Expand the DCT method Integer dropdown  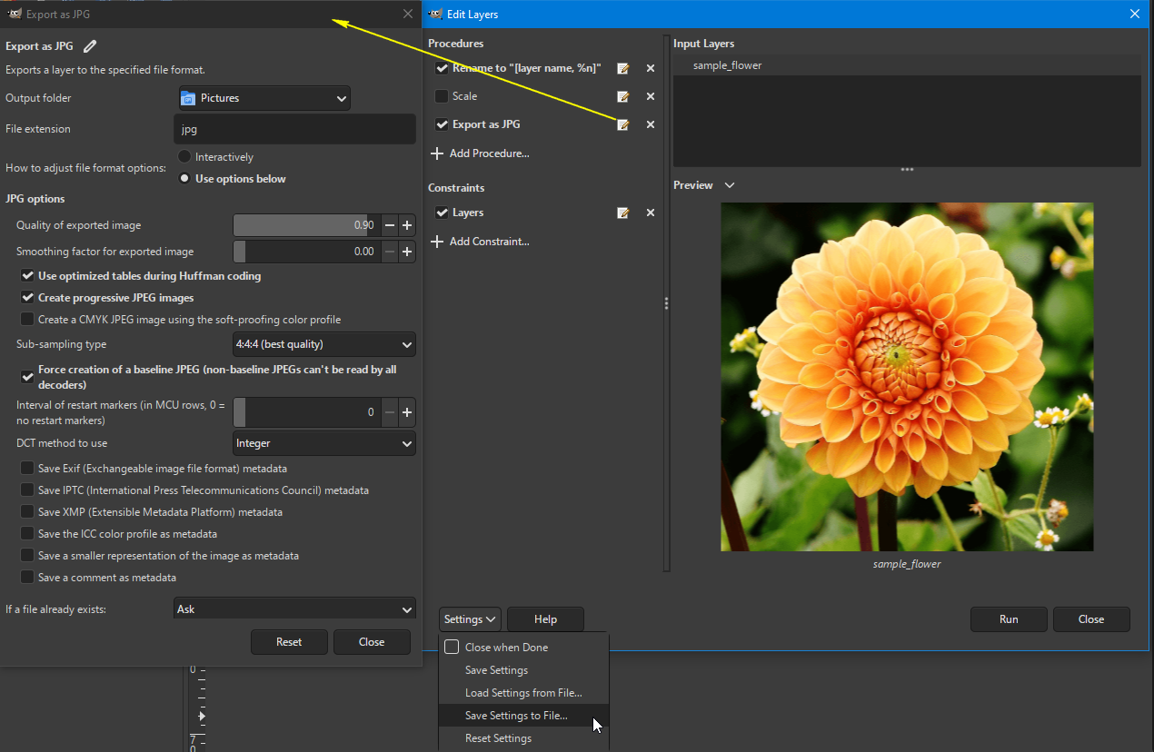point(324,443)
